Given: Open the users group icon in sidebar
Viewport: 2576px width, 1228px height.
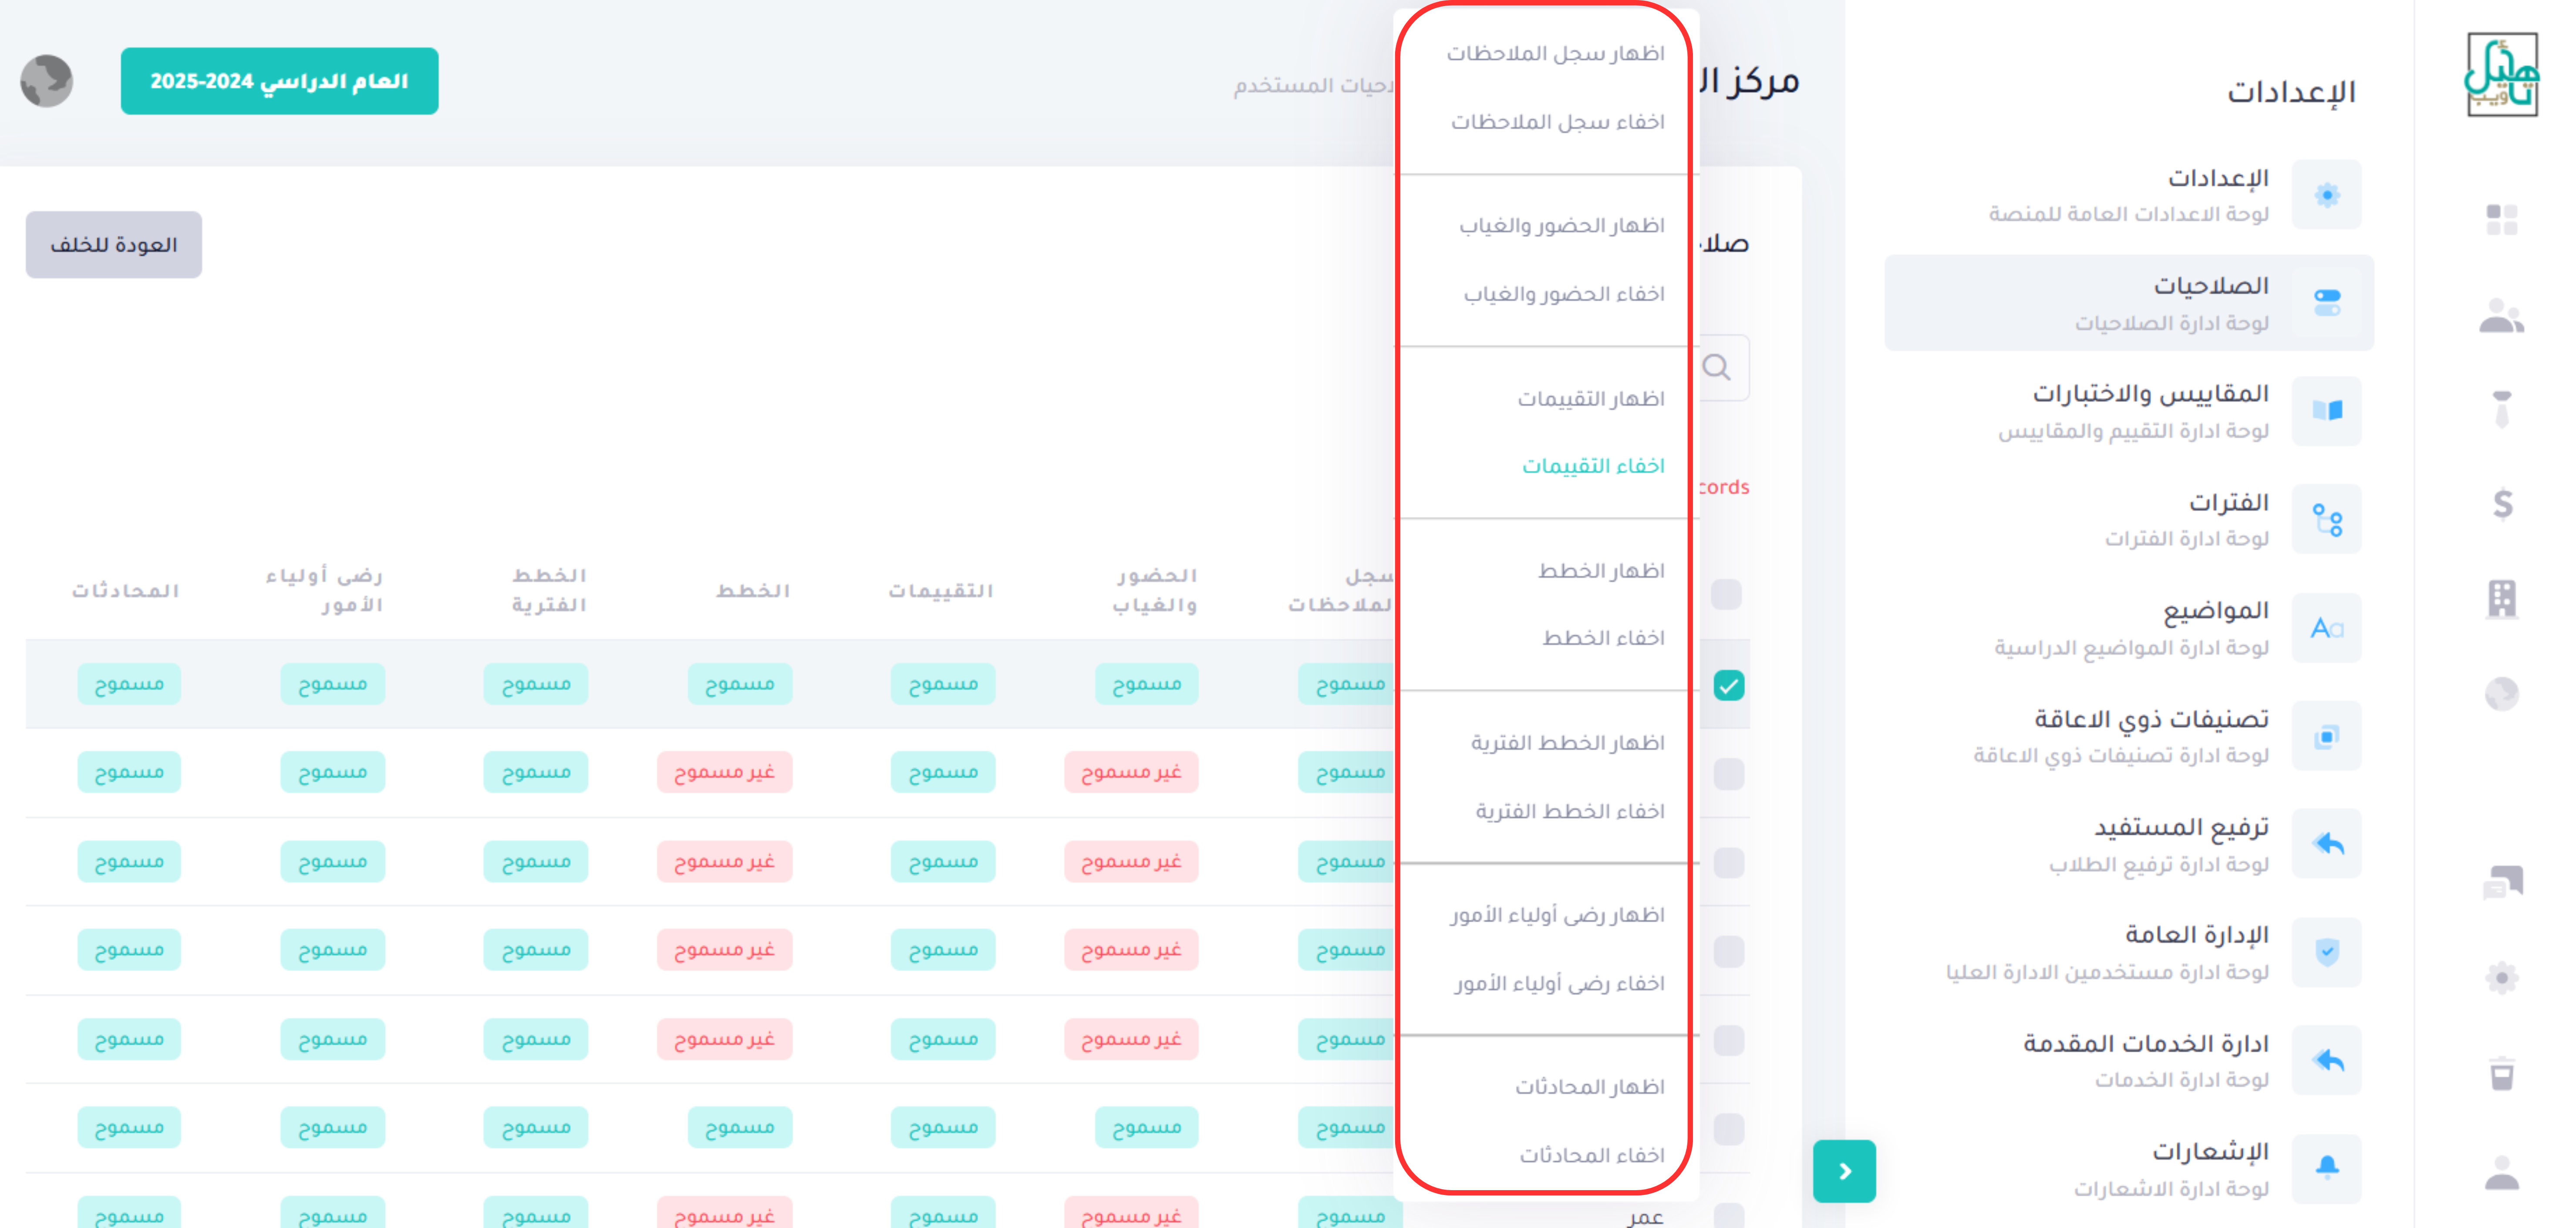Looking at the screenshot, I should point(2501,316).
